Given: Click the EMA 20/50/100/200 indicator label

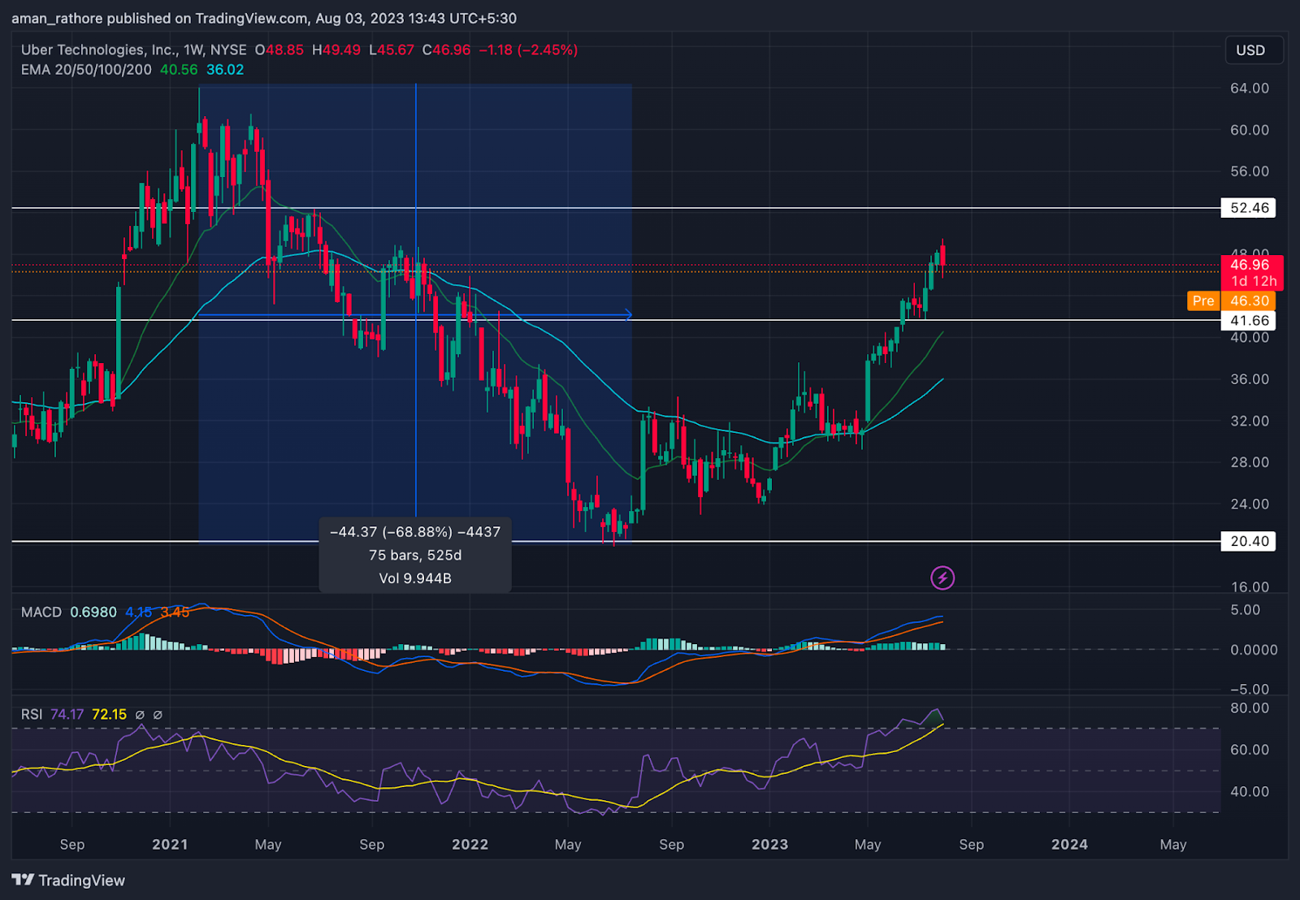Looking at the screenshot, I should pos(86,70).
